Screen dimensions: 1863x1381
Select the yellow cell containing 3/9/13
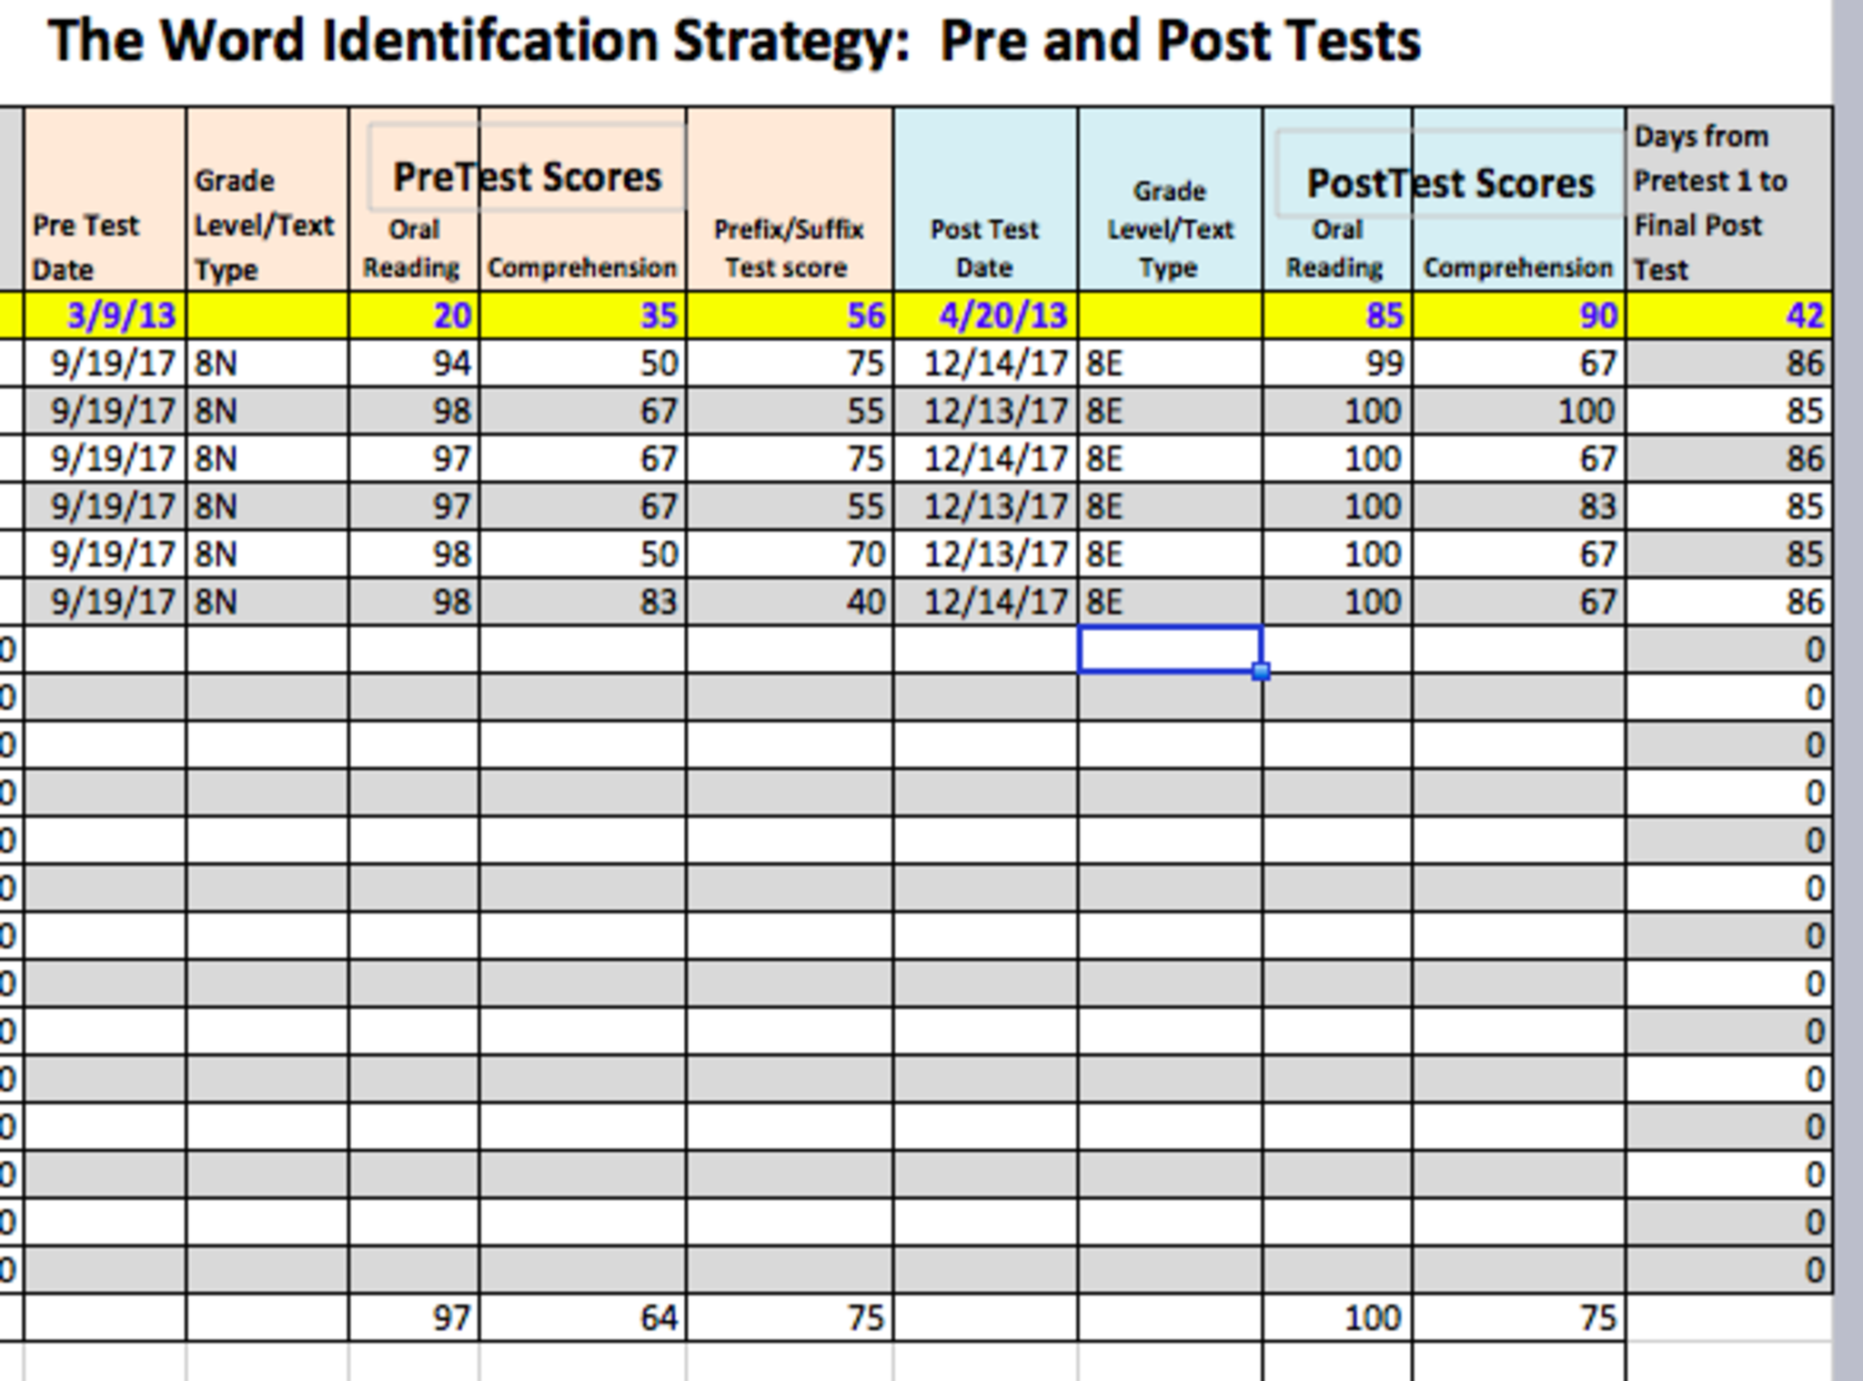point(105,315)
